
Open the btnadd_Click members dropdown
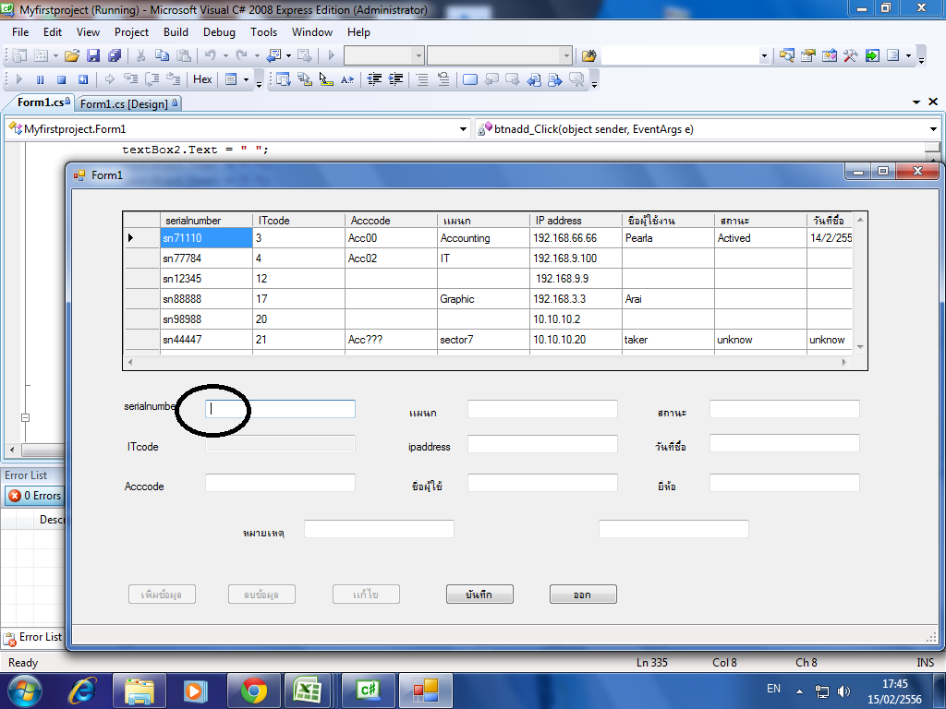point(933,129)
